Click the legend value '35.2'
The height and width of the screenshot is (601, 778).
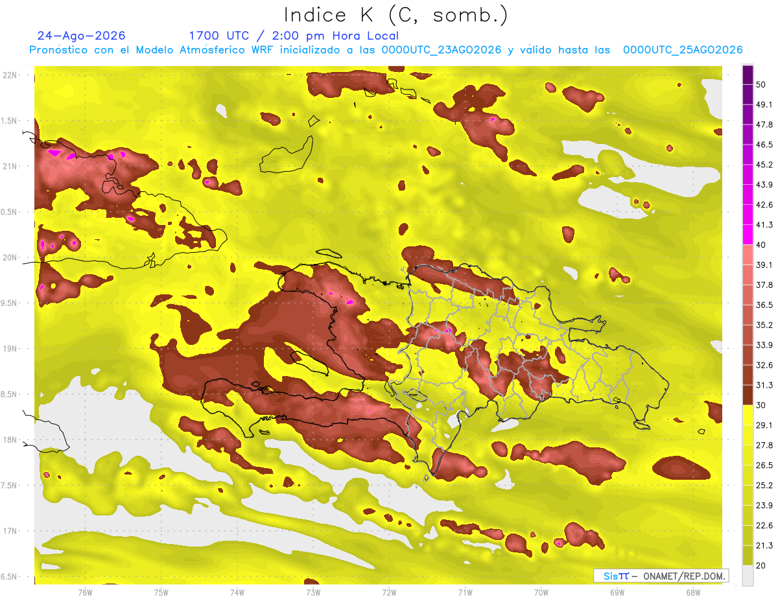[764, 325]
